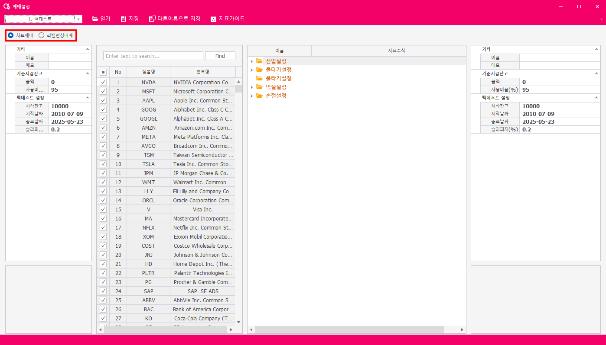Click the stock list vertical scrollbar thumb

pos(238,89)
